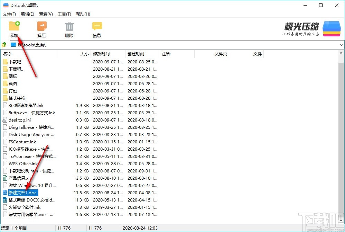Viewport: 345px width, 232px height.
Task: Sort by 文件夹 column header
Action: pos(212,54)
